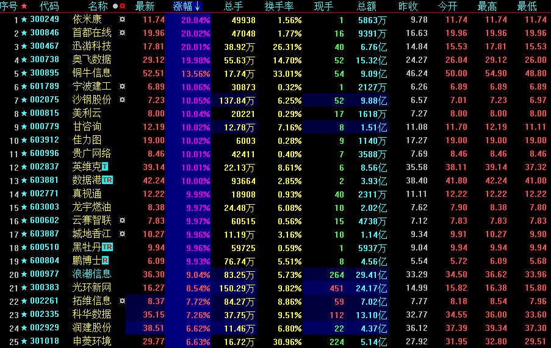The height and width of the screenshot is (348, 551).
Task: Click the 13.56% change value
Action: pyautogui.click(x=196, y=74)
